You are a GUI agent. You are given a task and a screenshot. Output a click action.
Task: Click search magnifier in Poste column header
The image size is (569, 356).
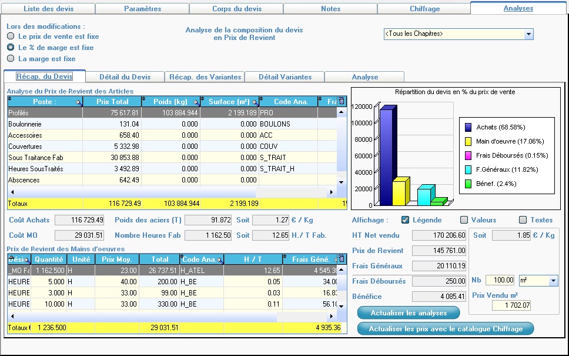(x=79, y=102)
